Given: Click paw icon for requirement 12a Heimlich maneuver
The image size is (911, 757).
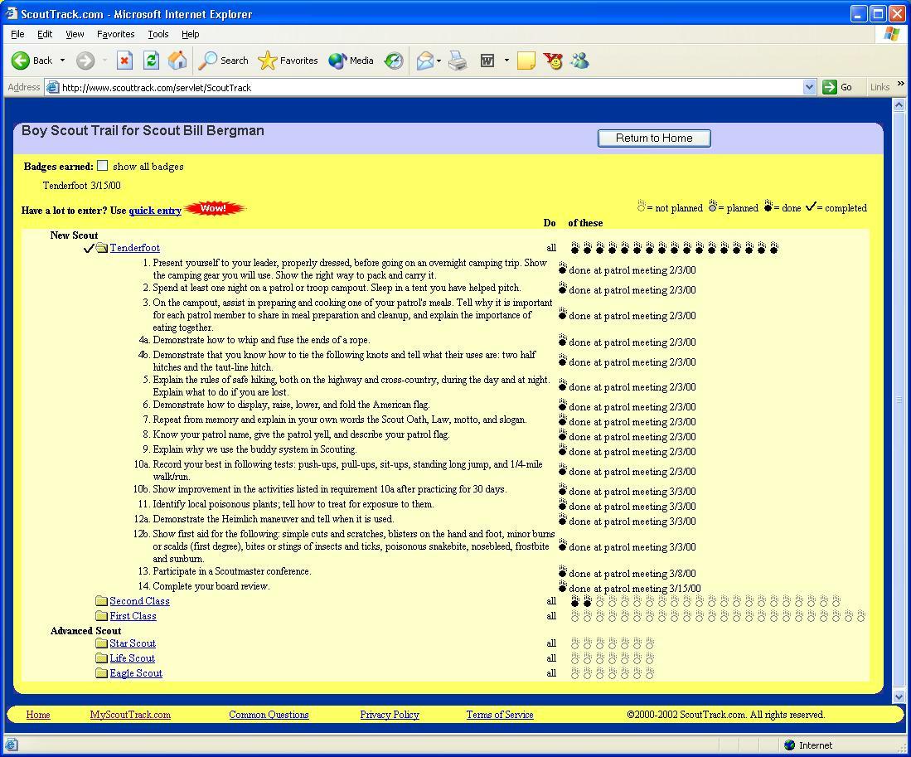Looking at the screenshot, I should 562,519.
